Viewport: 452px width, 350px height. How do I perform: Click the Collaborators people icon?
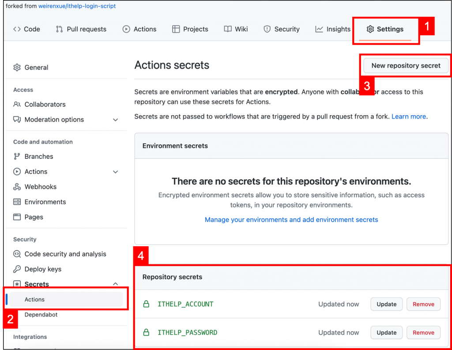click(x=17, y=105)
